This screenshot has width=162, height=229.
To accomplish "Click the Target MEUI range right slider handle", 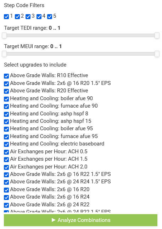I will tap(157, 54).
